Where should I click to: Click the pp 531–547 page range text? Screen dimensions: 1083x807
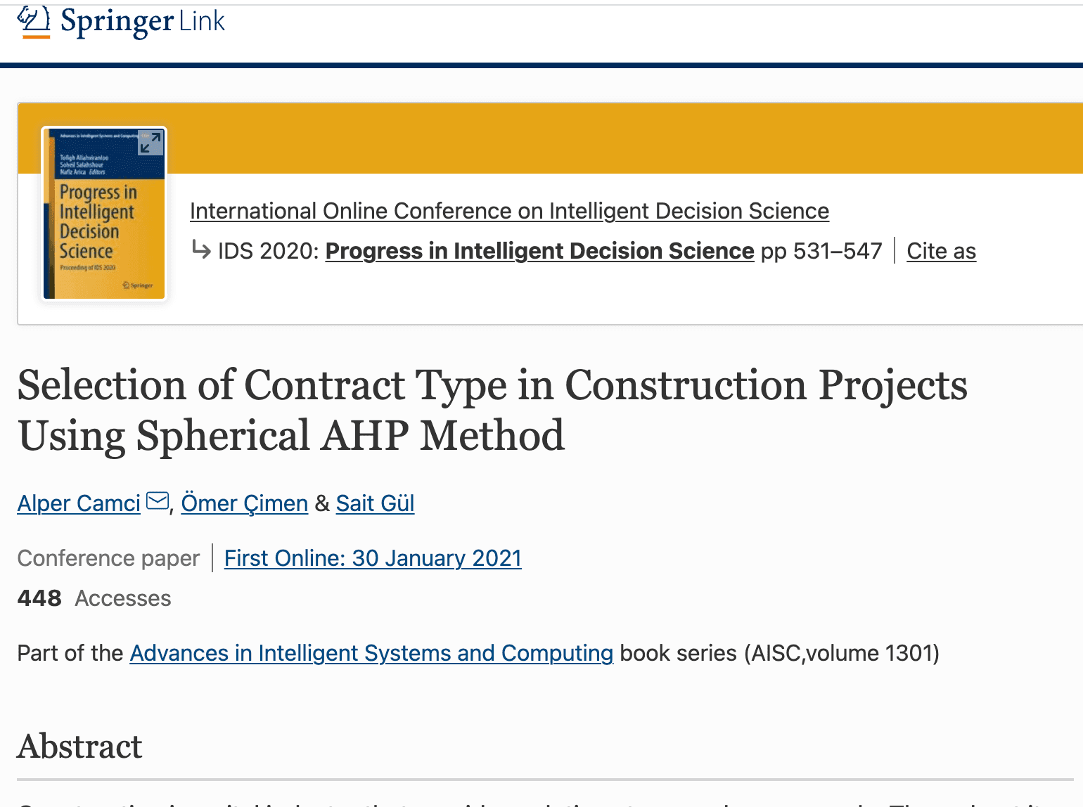point(819,250)
